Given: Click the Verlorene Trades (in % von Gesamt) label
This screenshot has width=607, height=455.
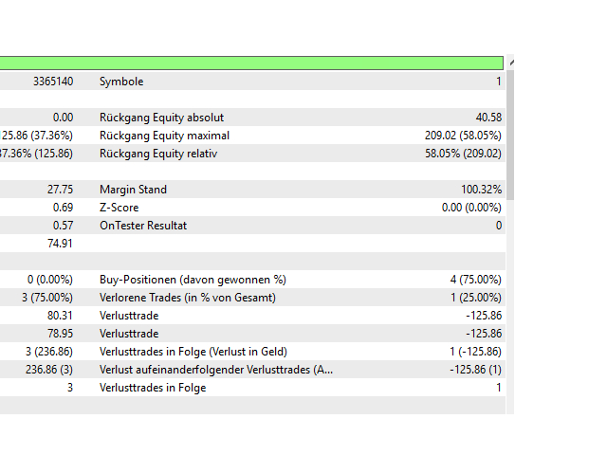Looking at the screenshot, I should click(188, 298).
